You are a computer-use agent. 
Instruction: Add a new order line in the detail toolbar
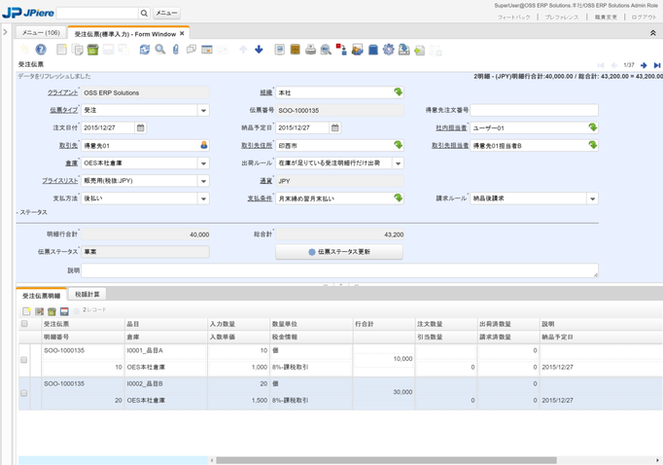(x=26, y=311)
